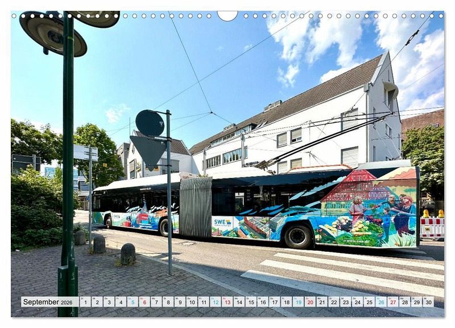
Task: Select day 9 in the calendar strip
Action: pos(180,302)
